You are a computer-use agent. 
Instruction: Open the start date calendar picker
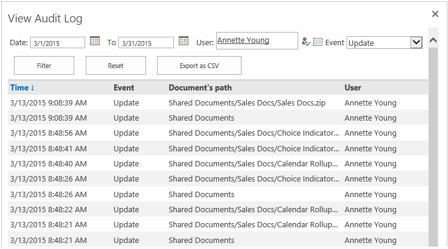tap(95, 41)
